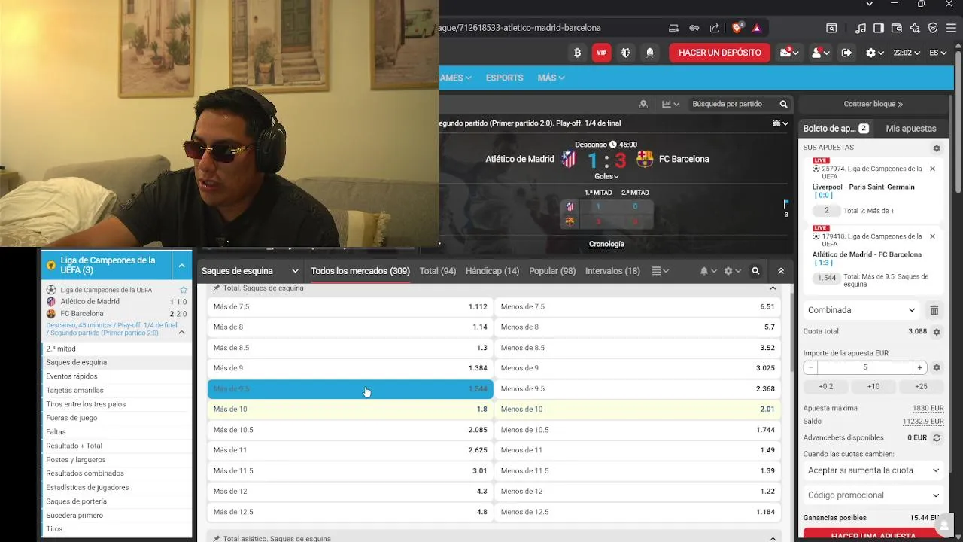Image resolution: width=963 pixels, height=542 pixels.
Task: Open the Combinada bet type dropdown
Action: 861,310
